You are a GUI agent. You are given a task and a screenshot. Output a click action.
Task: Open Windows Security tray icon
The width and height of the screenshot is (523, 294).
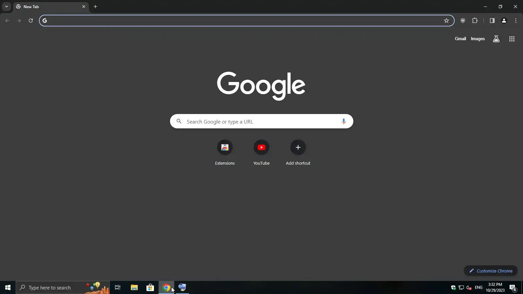[453, 287]
